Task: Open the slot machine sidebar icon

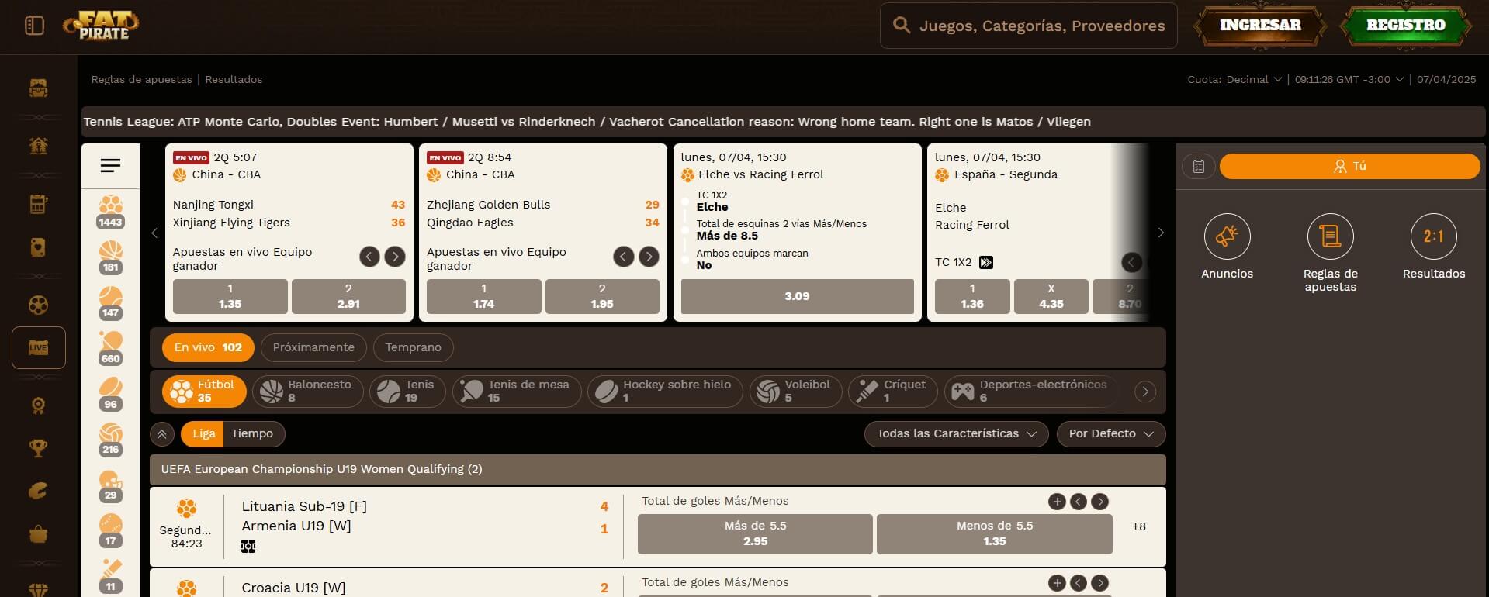Action: (x=38, y=204)
